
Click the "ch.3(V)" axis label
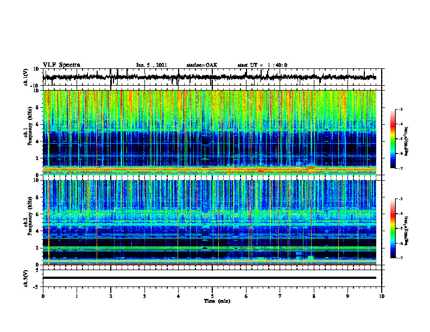point(26,278)
